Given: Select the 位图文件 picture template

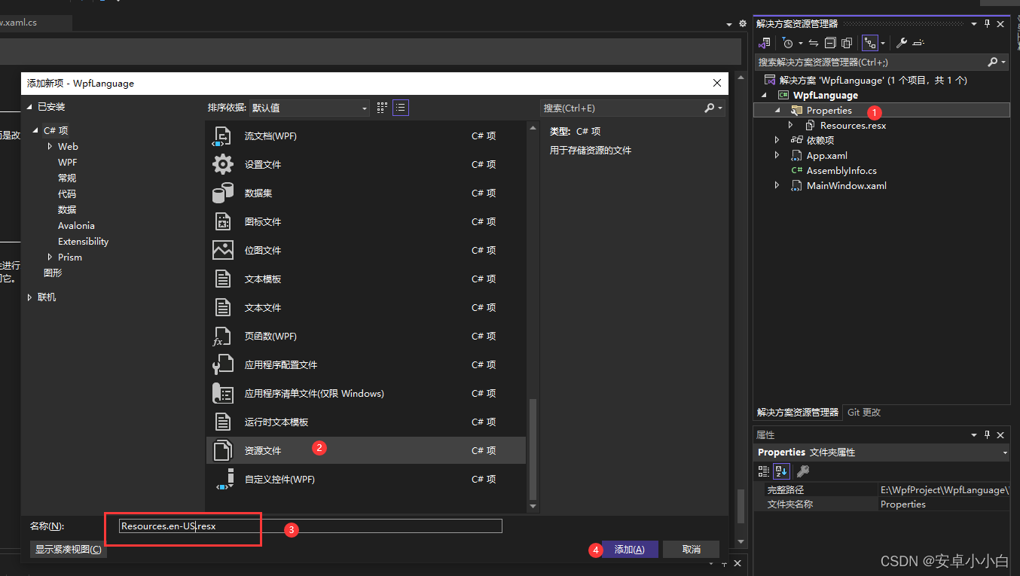Looking at the screenshot, I should [365, 250].
